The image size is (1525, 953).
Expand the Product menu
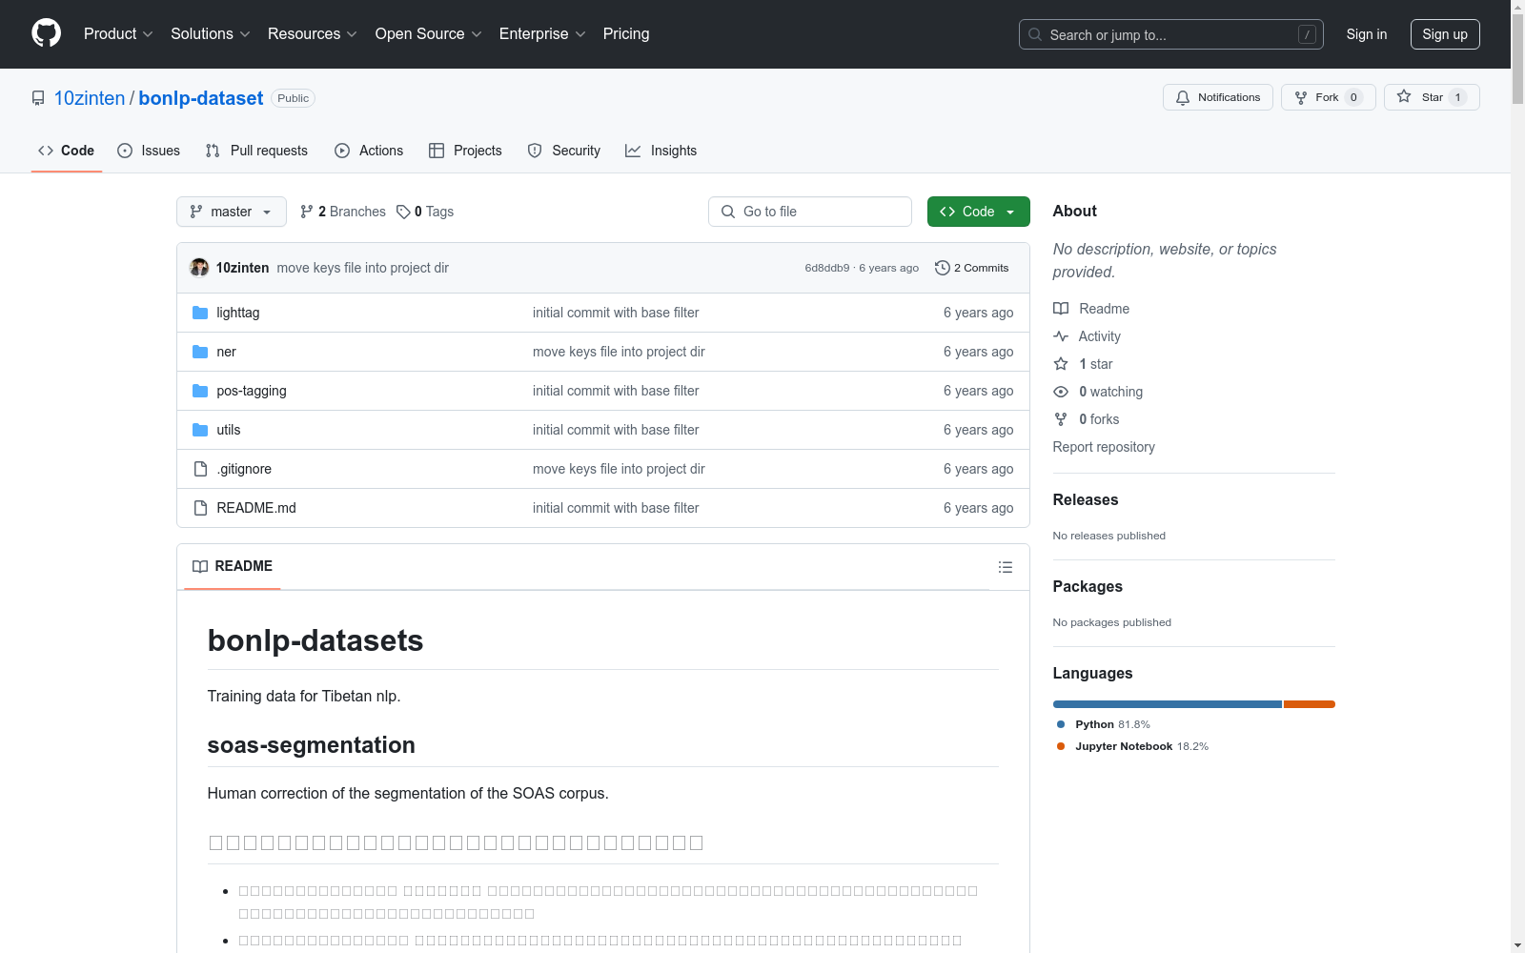point(118,33)
